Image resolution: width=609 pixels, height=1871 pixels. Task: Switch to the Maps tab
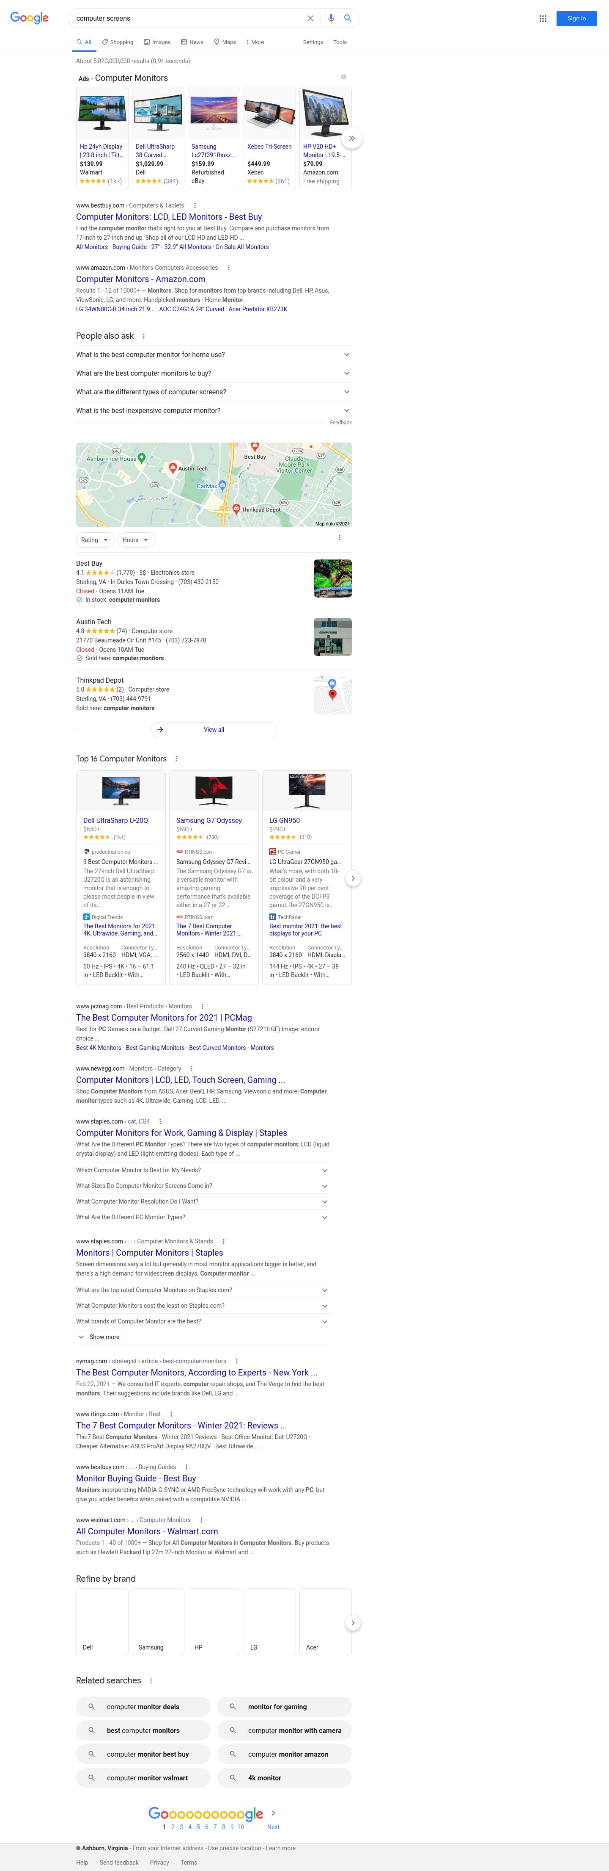(x=225, y=42)
